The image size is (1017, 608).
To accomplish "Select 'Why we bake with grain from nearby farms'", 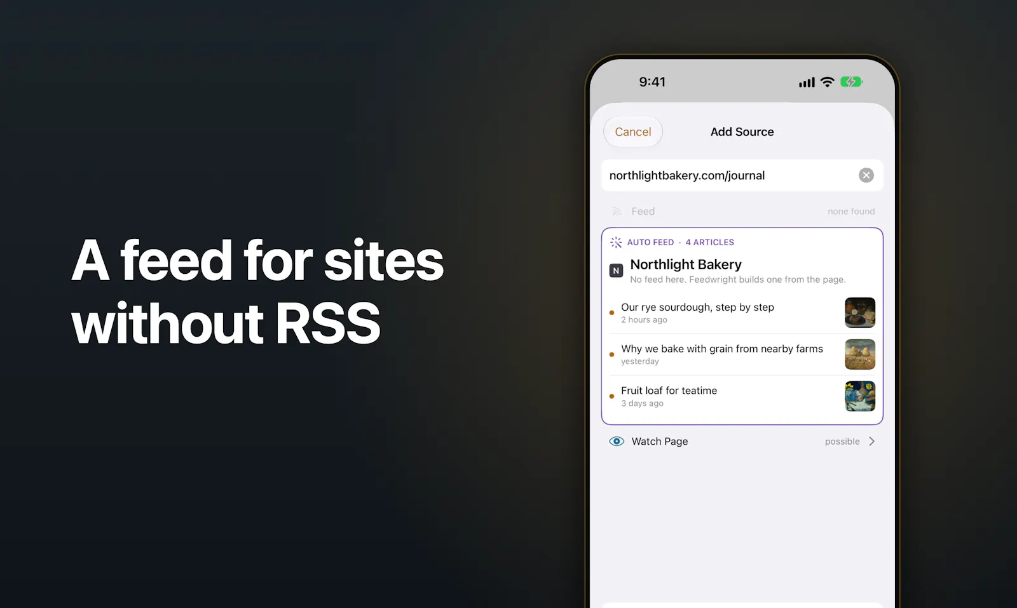I will tap(722, 349).
